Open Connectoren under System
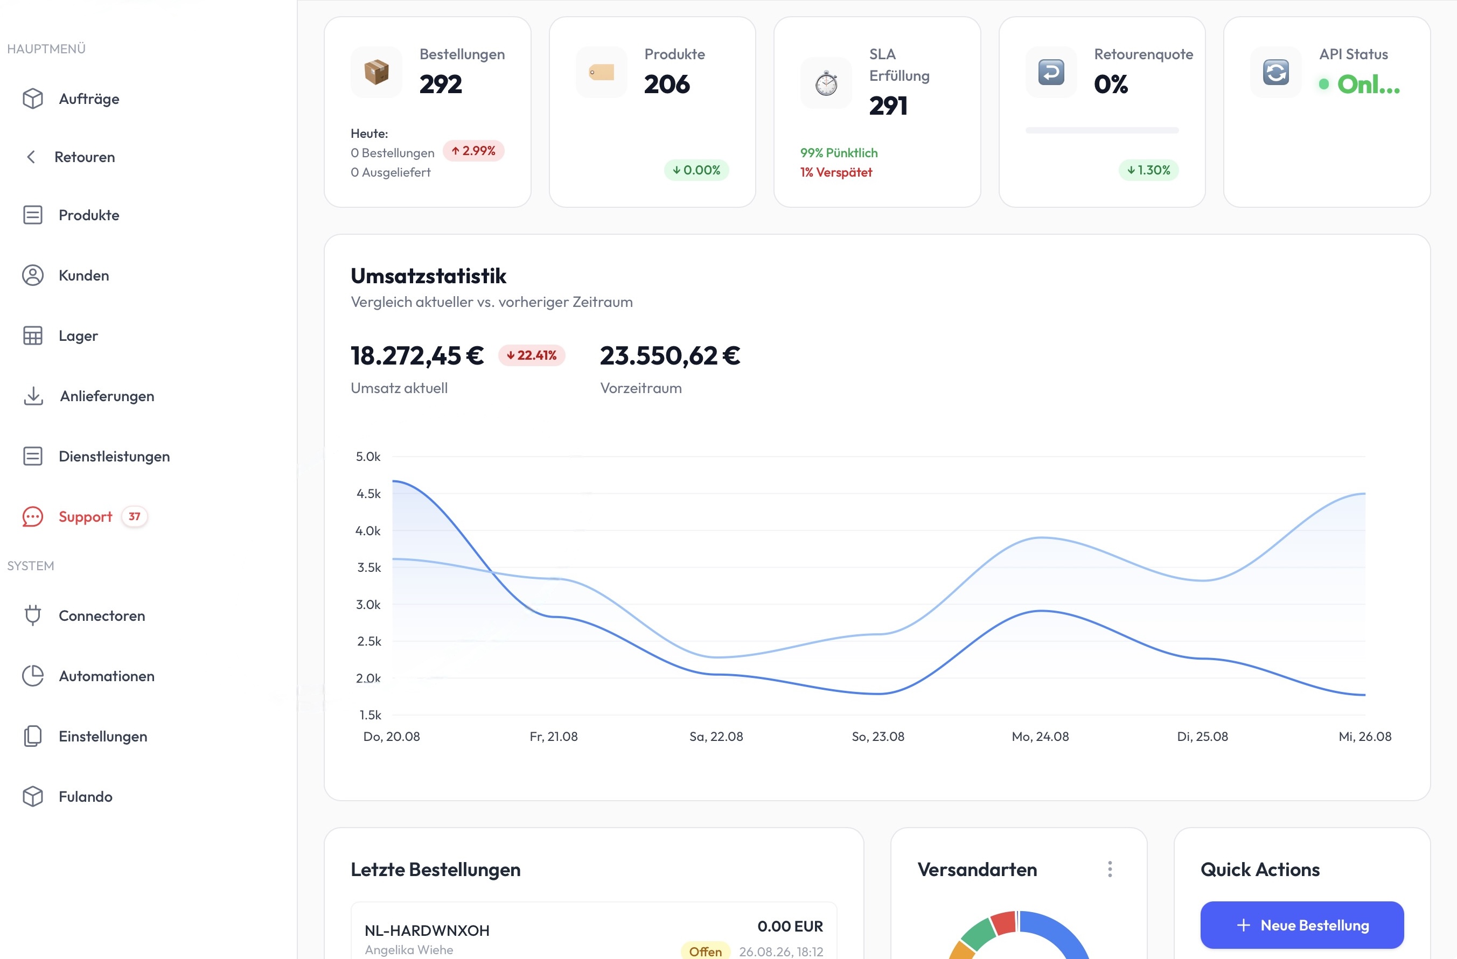The image size is (1457, 959). [102, 615]
